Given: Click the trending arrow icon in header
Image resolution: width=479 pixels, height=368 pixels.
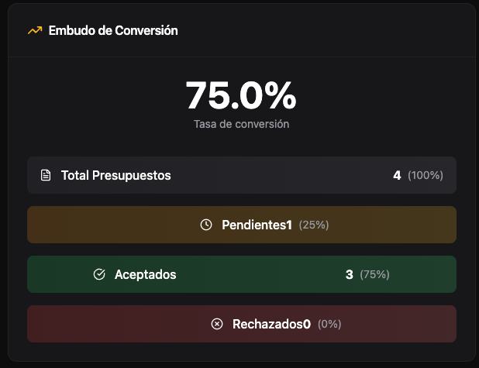Looking at the screenshot, I should (x=34, y=31).
